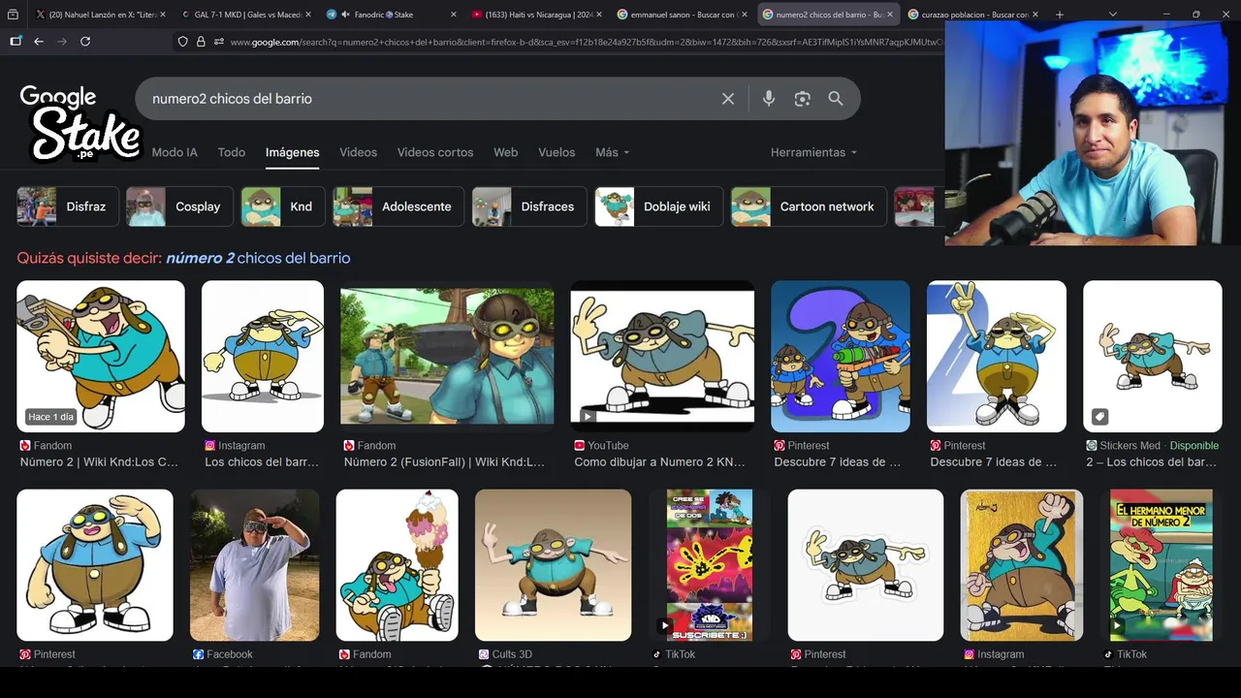Select the Videos results tab
Image resolution: width=1241 pixels, height=698 pixels.
[358, 152]
